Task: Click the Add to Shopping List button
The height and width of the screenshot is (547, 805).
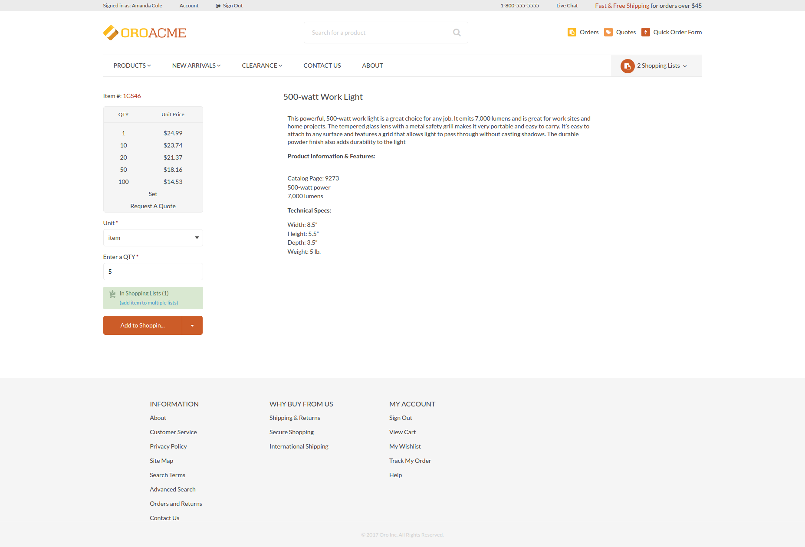Action: (x=142, y=325)
